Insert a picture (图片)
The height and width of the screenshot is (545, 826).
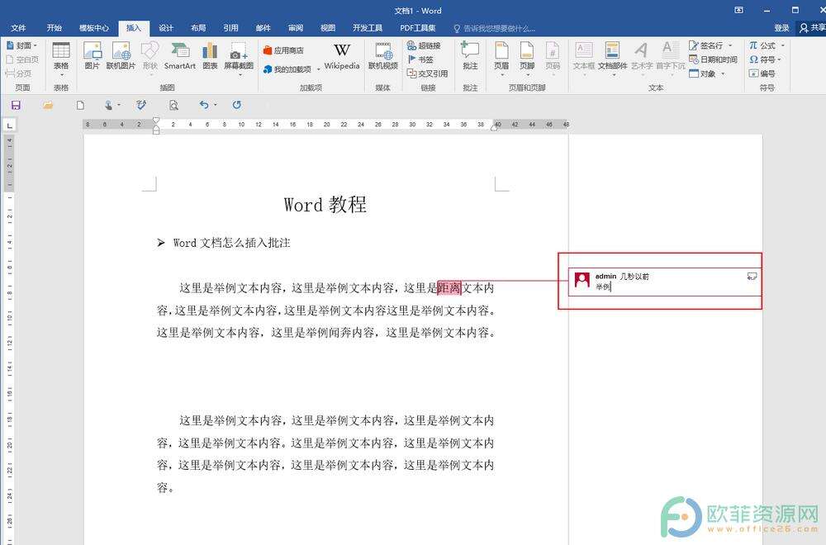93,56
